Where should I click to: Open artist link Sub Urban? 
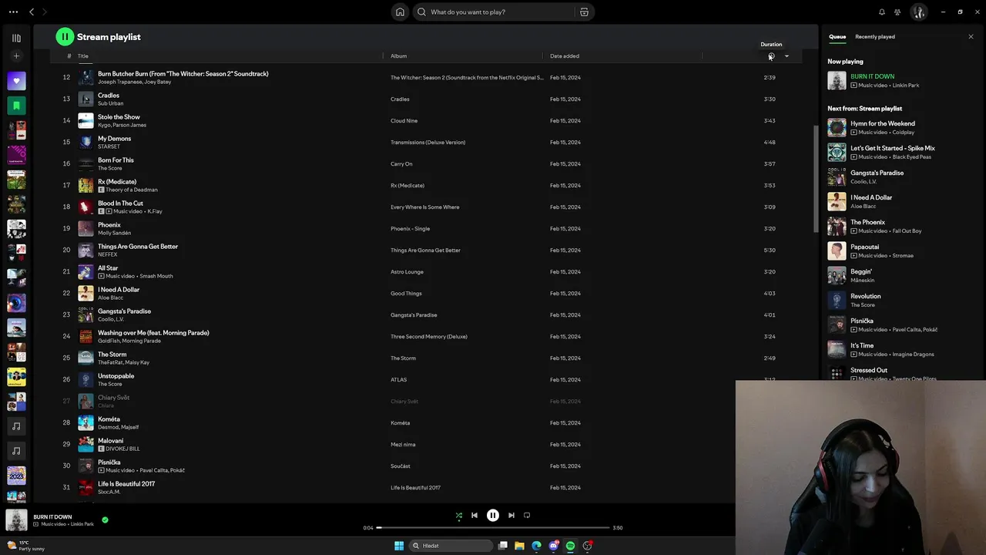(110, 103)
